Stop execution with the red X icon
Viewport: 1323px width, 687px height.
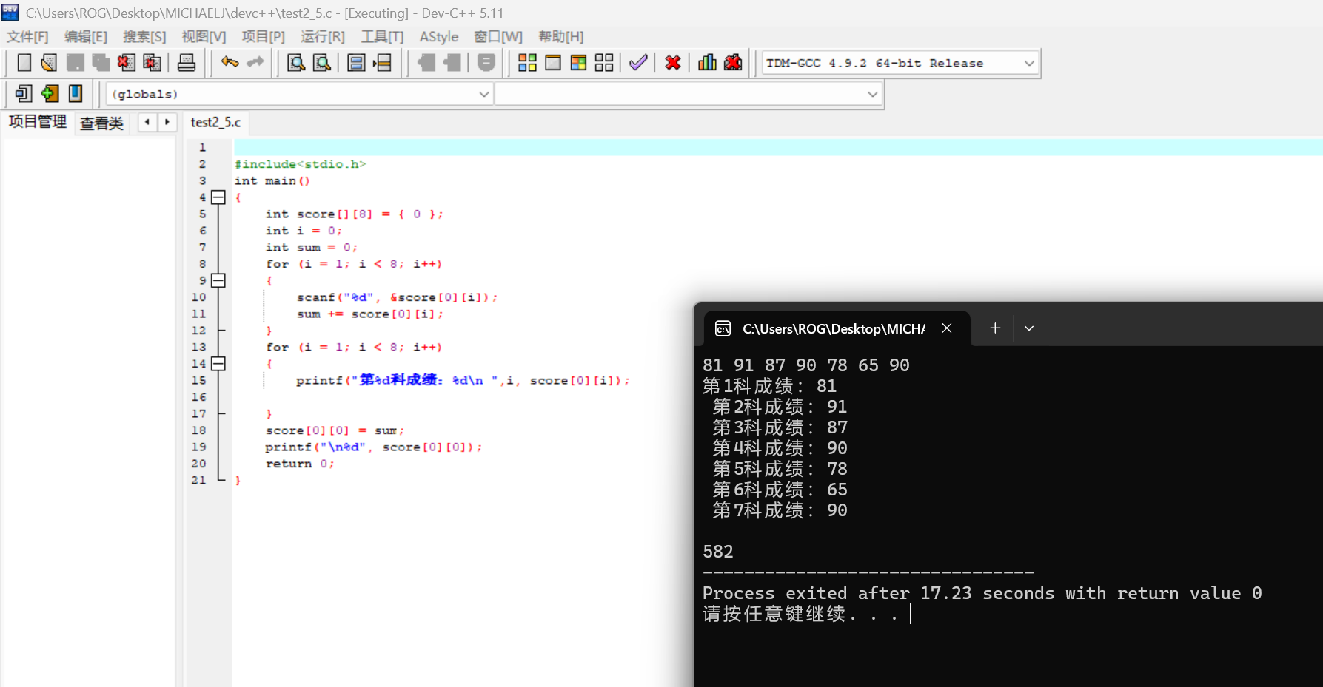673,63
